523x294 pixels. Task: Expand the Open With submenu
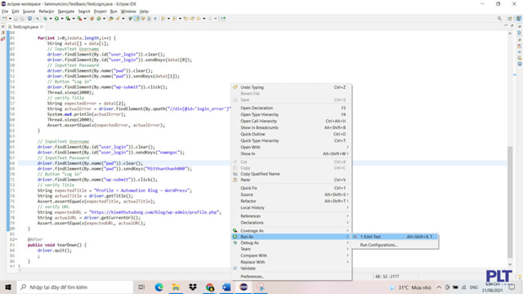pos(292,147)
